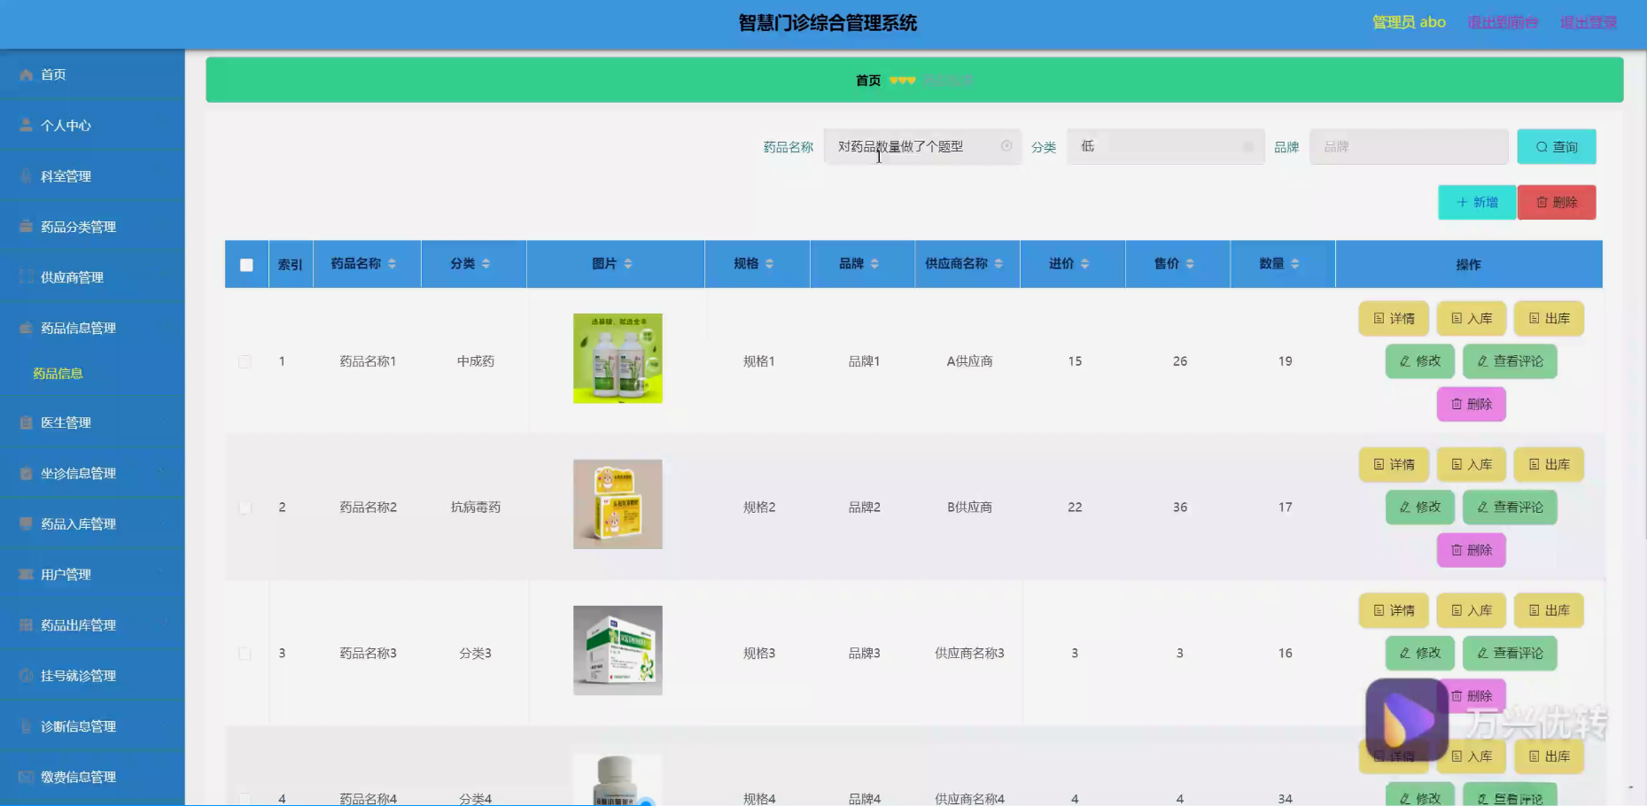
Task: Open 详情 for 药品名称1
Action: pyautogui.click(x=1394, y=319)
